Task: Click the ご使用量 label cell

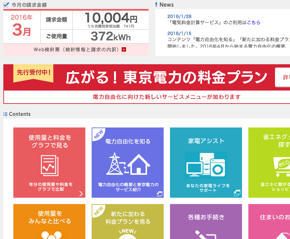Action: pyautogui.click(x=56, y=36)
